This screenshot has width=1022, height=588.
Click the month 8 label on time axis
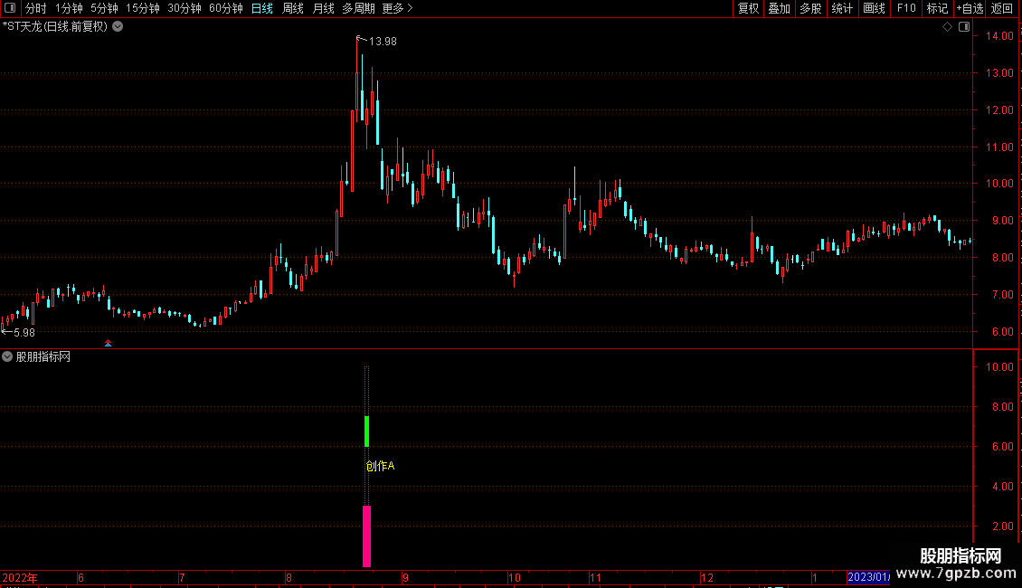pyautogui.click(x=289, y=577)
